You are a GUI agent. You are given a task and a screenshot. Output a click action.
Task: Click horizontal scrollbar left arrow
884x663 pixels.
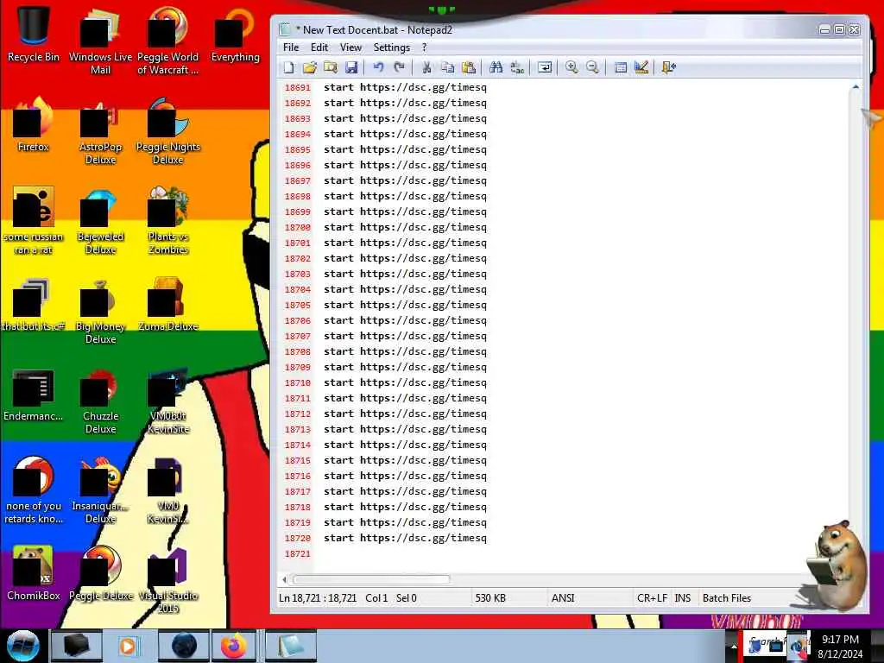[284, 579]
